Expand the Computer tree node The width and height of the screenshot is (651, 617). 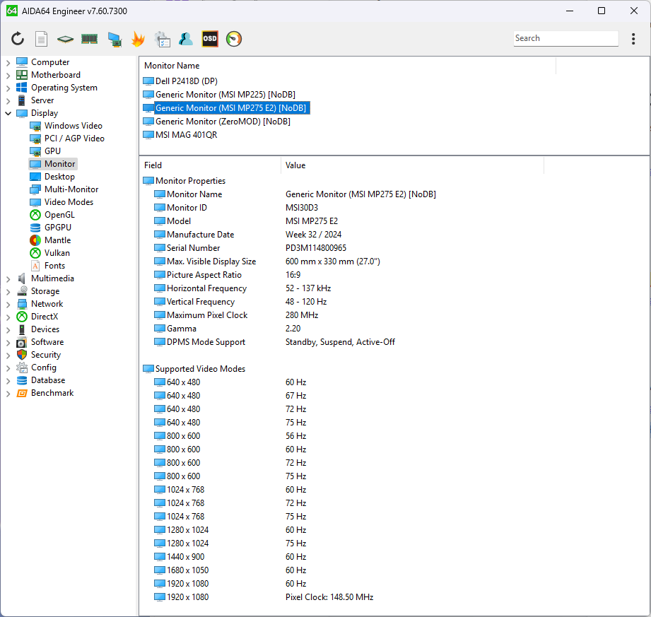8,63
